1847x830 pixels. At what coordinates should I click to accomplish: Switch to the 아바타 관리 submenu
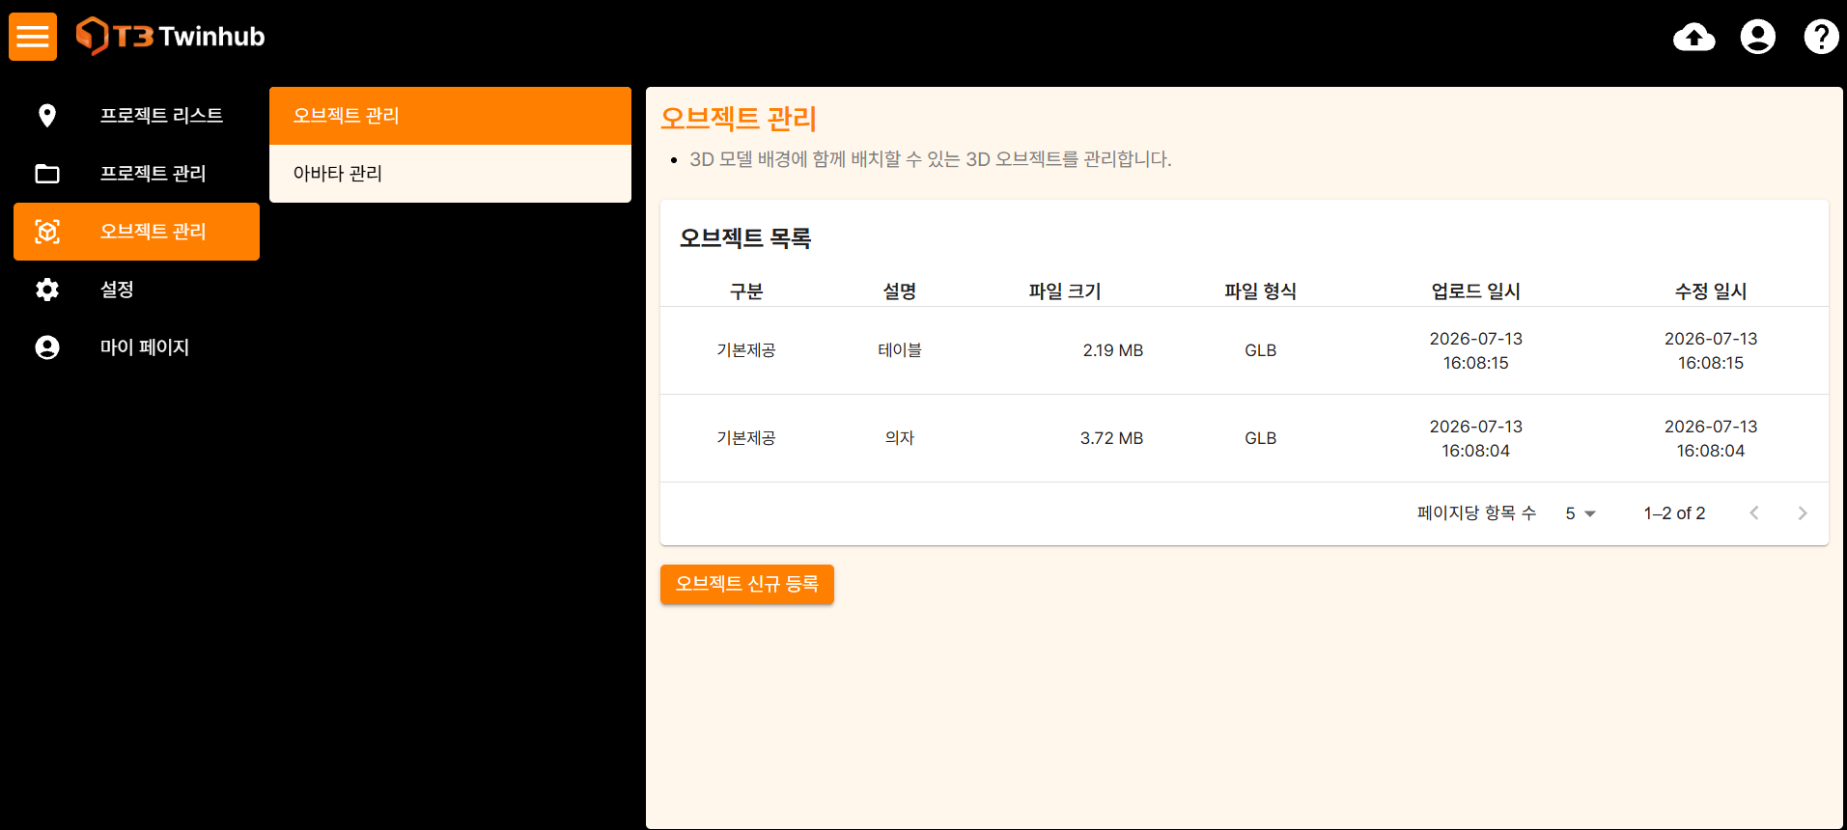[x=450, y=174]
